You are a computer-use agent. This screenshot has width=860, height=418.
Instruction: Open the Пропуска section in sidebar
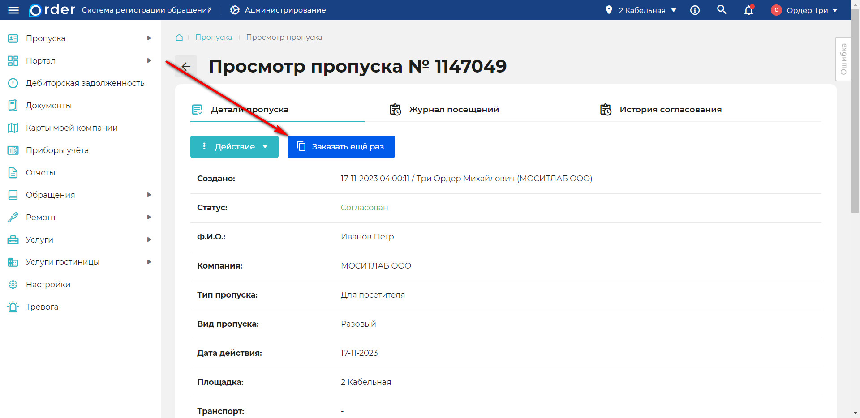click(x=46, y=38)
